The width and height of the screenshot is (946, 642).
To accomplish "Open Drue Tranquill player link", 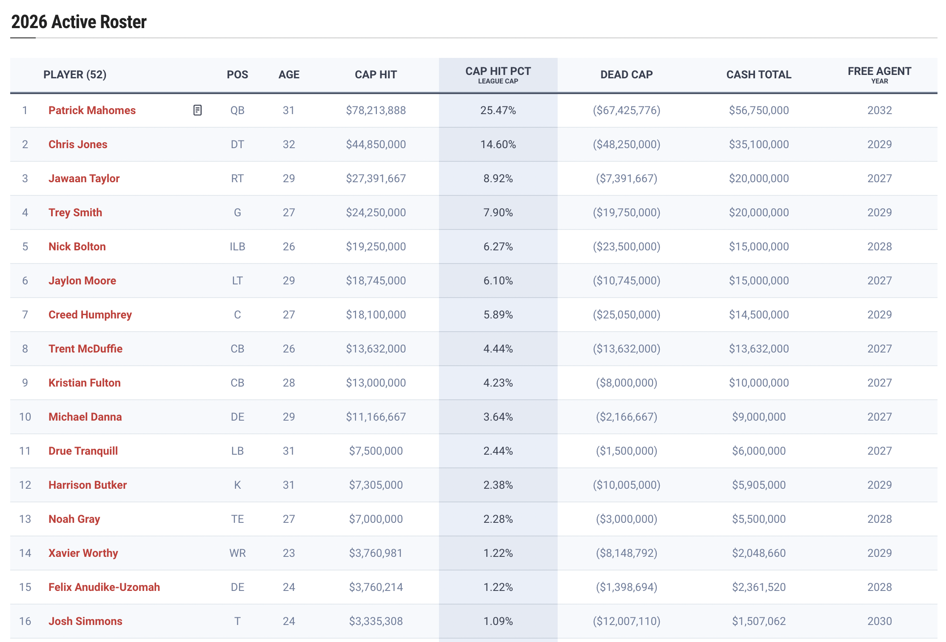I will [83, 451].
